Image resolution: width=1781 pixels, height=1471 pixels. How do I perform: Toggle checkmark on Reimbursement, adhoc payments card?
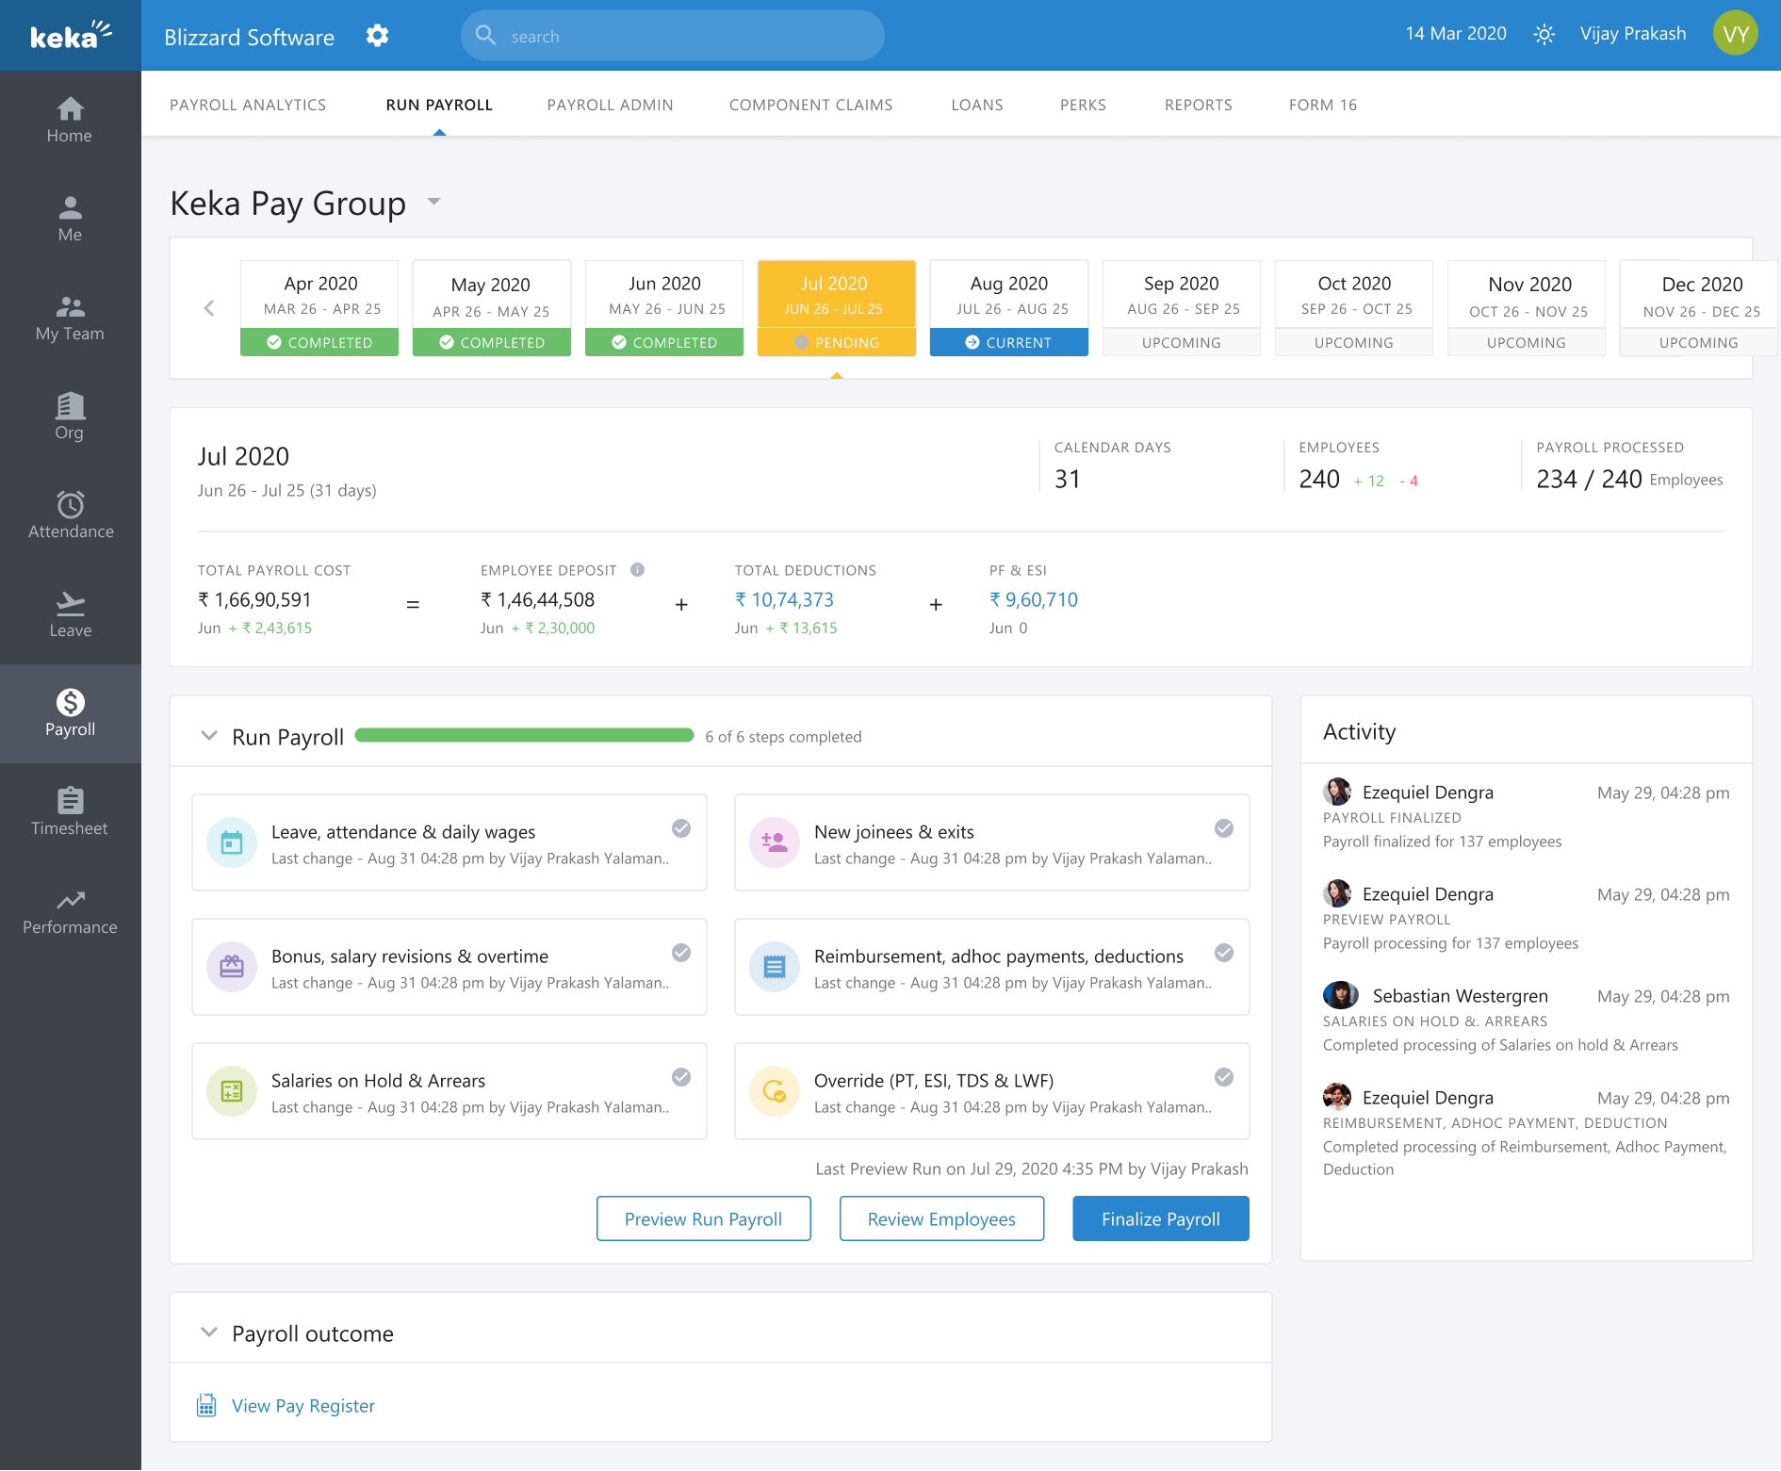1224,953
